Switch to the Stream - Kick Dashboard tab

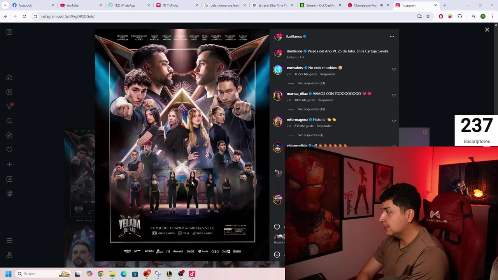click(320, 5)
